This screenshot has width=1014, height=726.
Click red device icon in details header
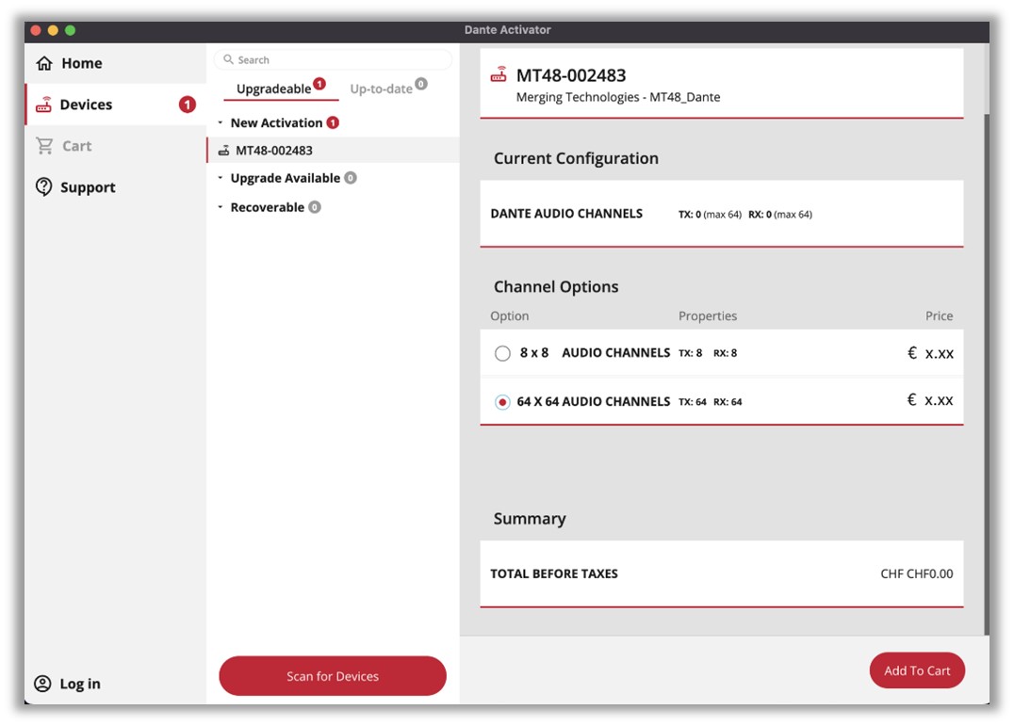(499, 75)
